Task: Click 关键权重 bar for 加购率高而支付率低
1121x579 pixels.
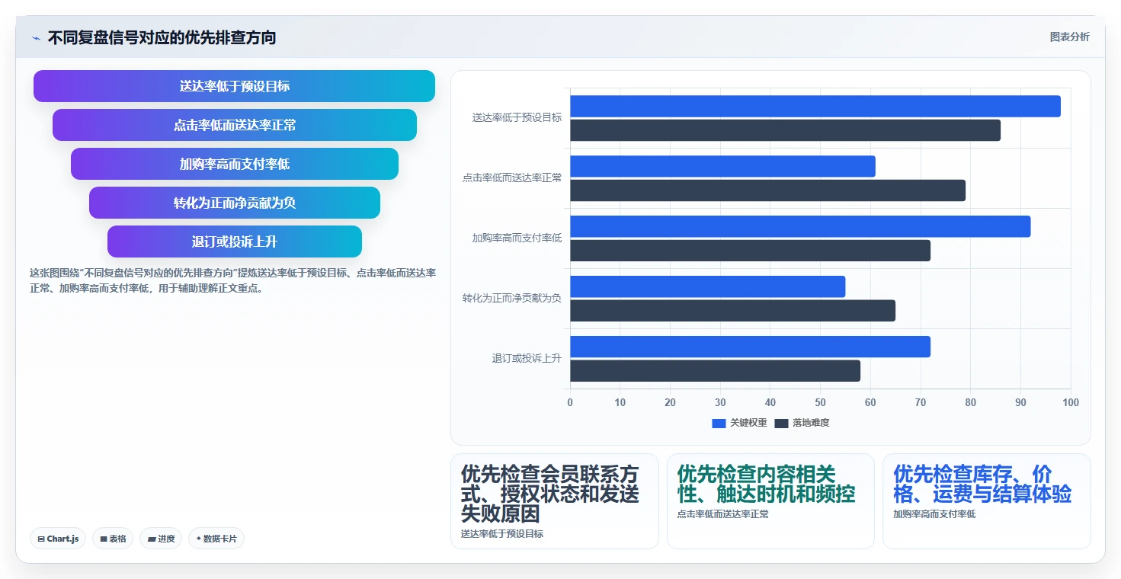Action: pos(800,226)
